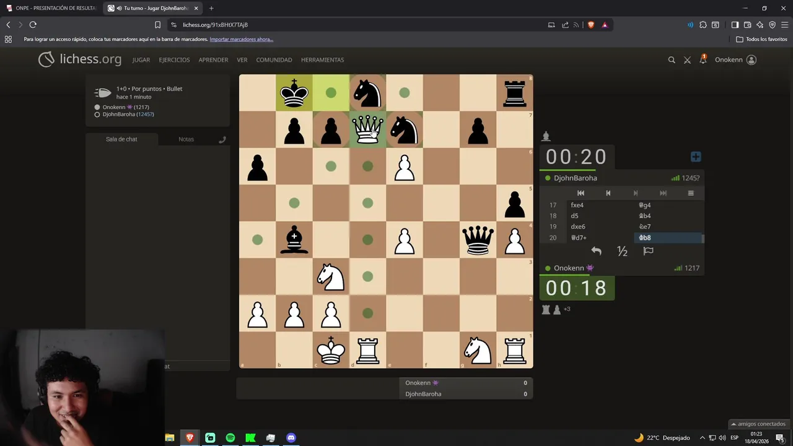The width and height of the screenshot is (793, 446).
Task: Open Brave Leo AI sparkle icon
Action: (x=760, y=25)
